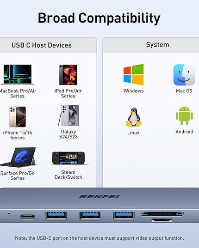Click the Windows logo icon
This screenshot has width=199, height=248.
[134, 75]
